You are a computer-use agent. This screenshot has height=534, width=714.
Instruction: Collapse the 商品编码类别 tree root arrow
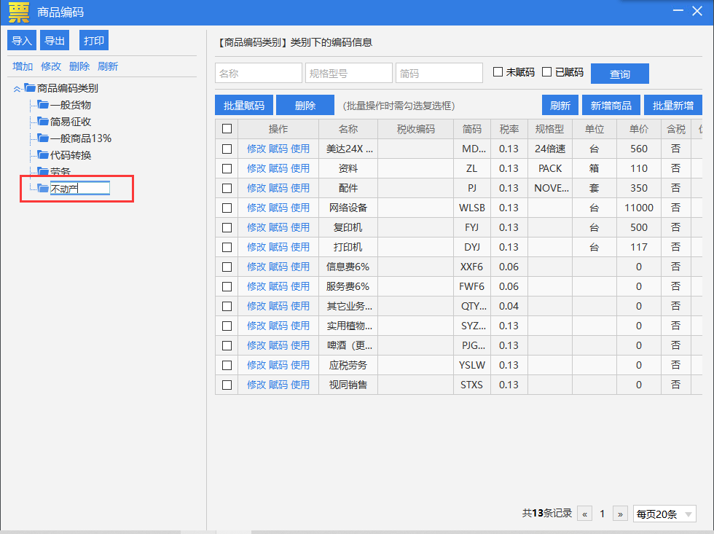point(17,89)
